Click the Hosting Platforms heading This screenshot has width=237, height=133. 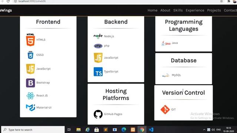coord(116,95)
